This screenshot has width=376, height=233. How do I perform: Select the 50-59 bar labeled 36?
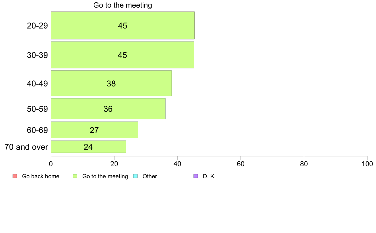108,109
